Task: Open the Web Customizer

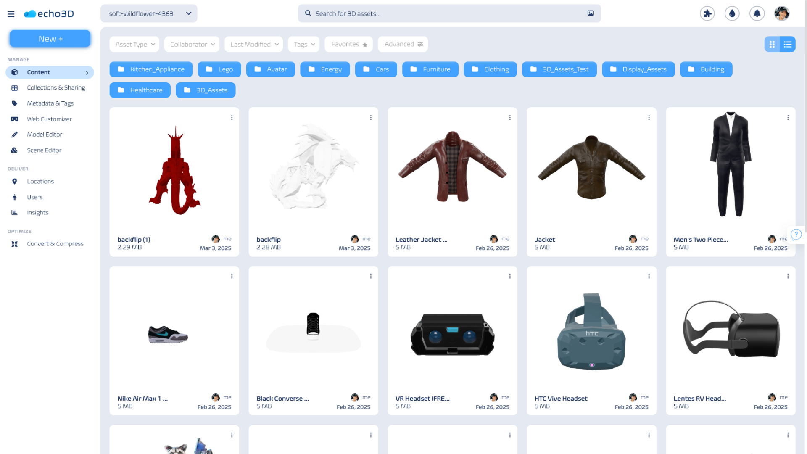Action: [50, 119]
